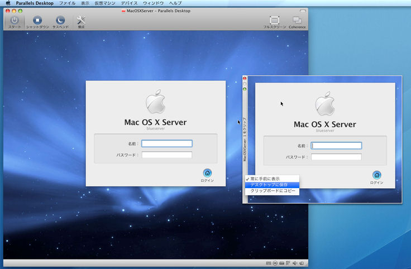
Task: Click the green zoom button of preview window
Action: (245, 89)
